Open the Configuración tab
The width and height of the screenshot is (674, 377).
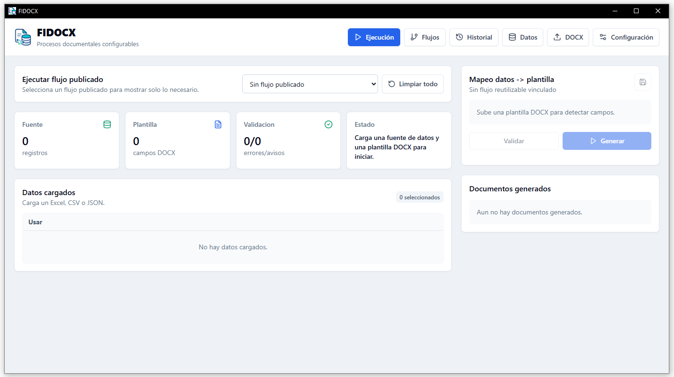click(x=626, y=37)
